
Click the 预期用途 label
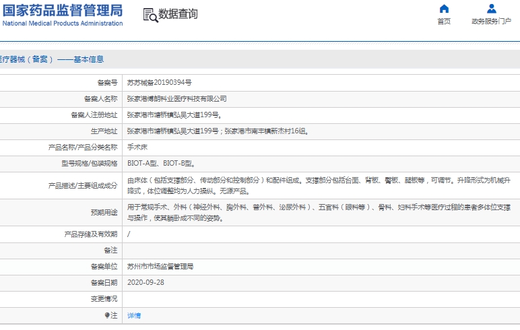click(104, 213)
